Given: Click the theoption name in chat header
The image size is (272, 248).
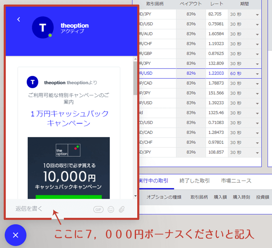Looking at the screenshot, I should pyautogui.click(x=75, y=25).
